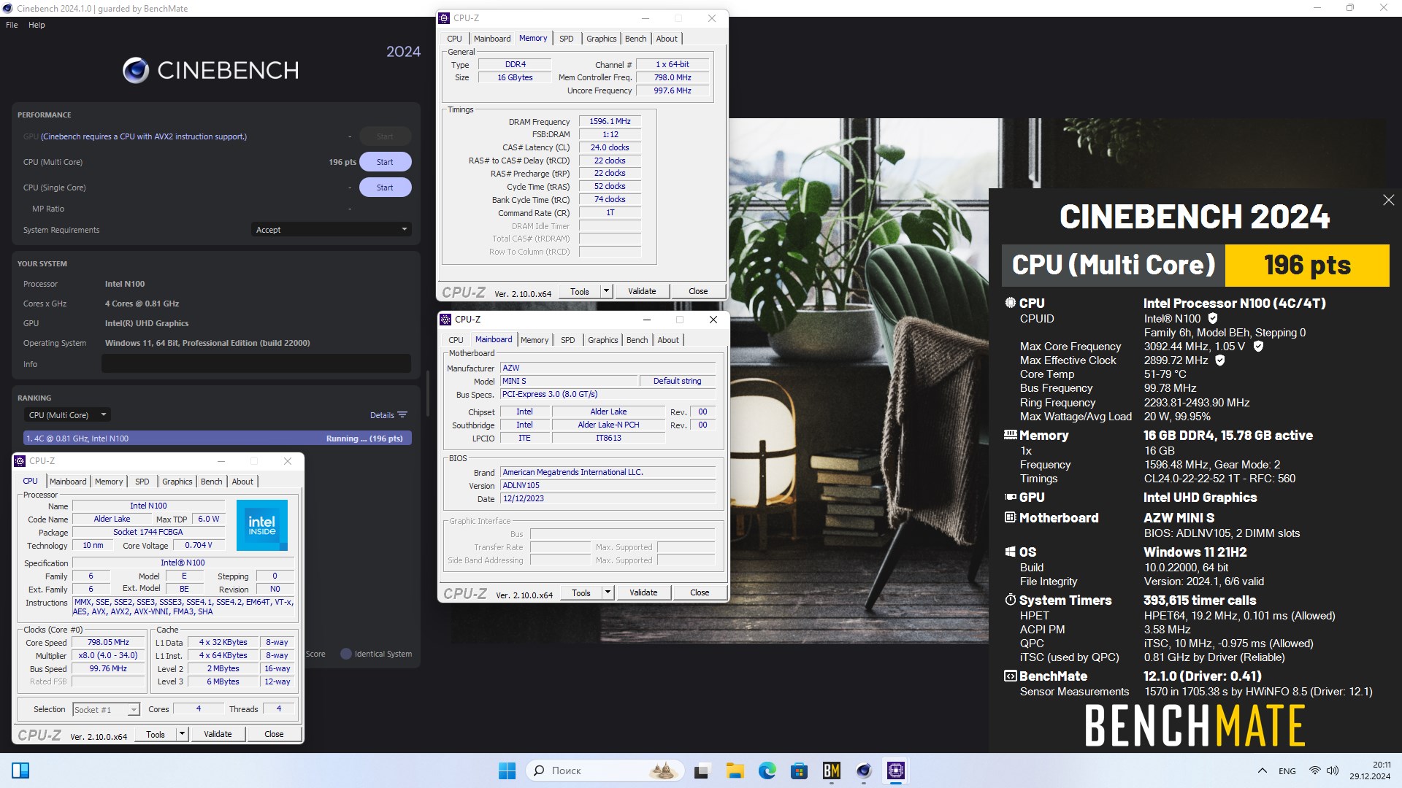Open File Explorer from the taskbar
Image resolution: width=1402 pixels, height=788 pixels.
point(735,770)
